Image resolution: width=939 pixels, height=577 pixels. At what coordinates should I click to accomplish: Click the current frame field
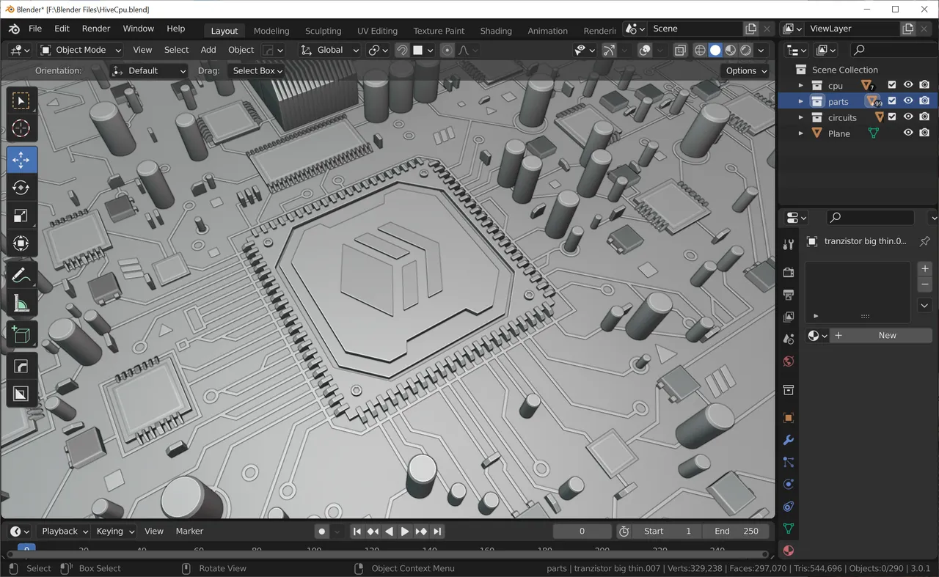tap(582, 531)
